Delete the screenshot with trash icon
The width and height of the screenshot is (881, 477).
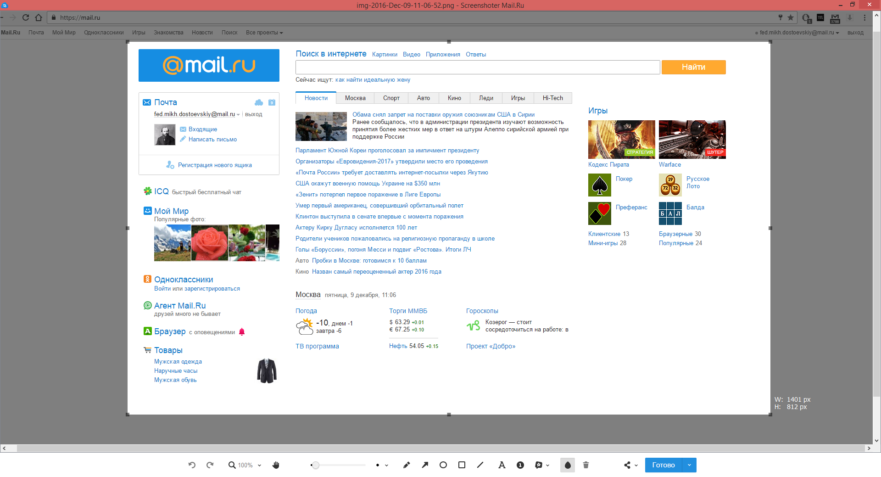(x=586, y=465)
